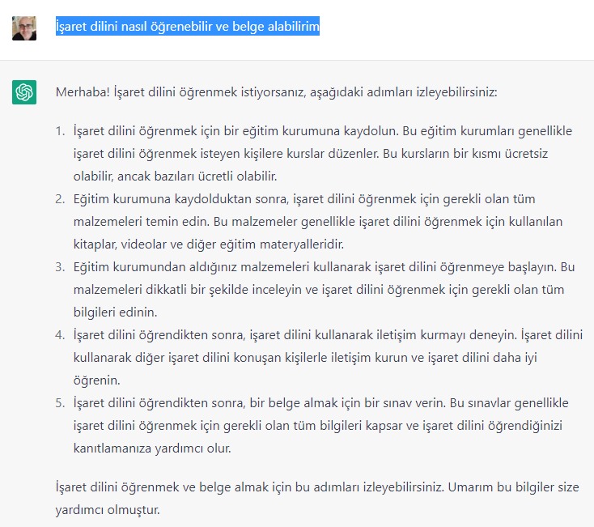The width and height of the screenshot is (594, 527).
Task: Click the user profile avatar photo
Action: 24,28
